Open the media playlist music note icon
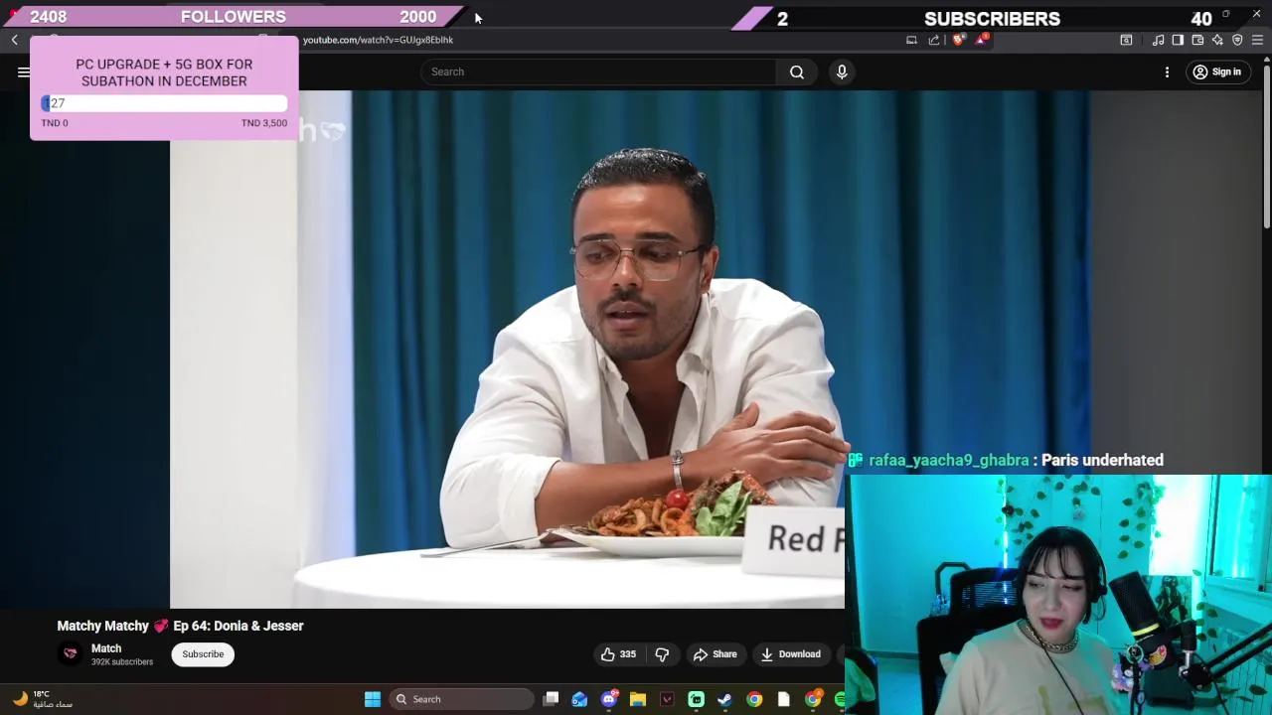Image resolution: width=1272 pixels, height=715 pixels. point(1158,40)
